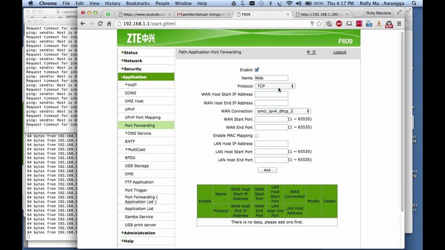Viewport: 445px width, 250px height.
Task: Bookmark this page with the star icon
Action: 319,24
